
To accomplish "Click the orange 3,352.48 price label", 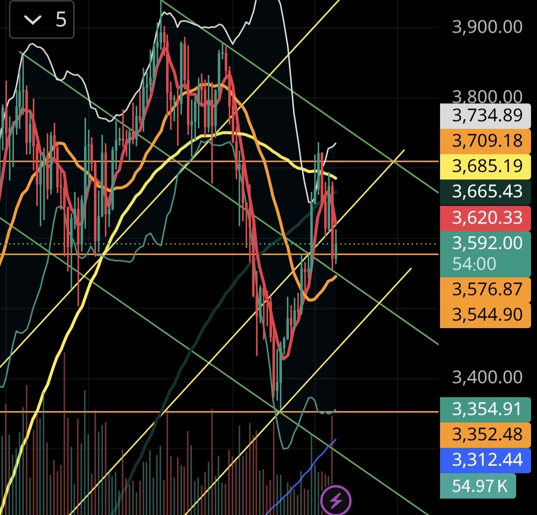I will [x=487, y=434].
